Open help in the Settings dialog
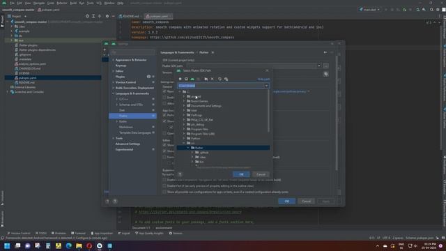 point(115,201)
